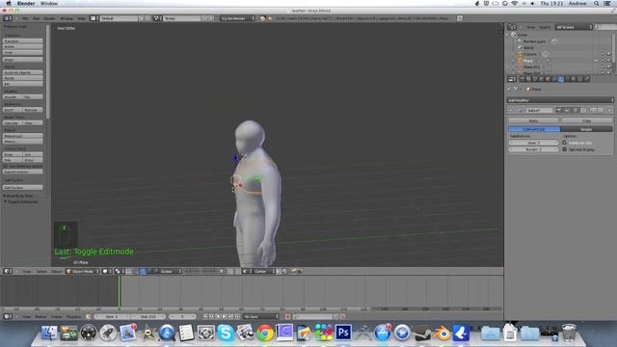Toggle Use Sketching Sessions checkbox
The image size is (617, 347).
(6, 166)
